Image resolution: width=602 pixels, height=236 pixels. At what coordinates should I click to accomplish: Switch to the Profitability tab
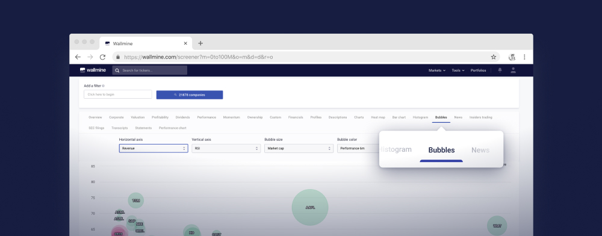click(x=160, y=117)
